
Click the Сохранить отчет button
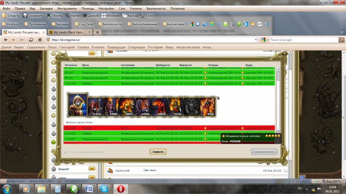[x=264, y=152]
